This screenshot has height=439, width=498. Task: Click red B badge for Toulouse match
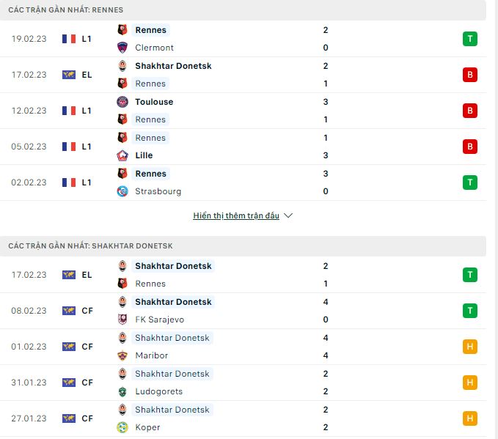click(469, 111)
